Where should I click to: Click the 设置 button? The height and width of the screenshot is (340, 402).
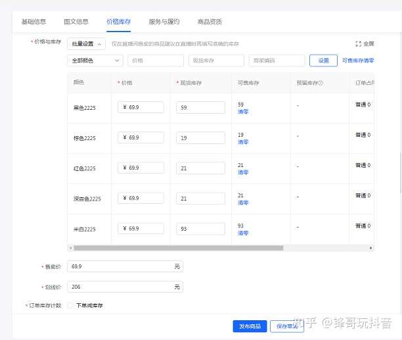click(x=323, y=61)
